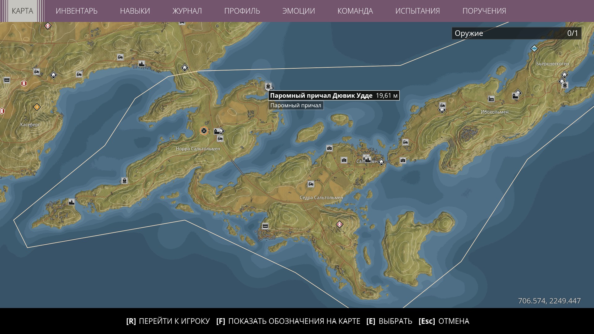Select the camera icon directly left of Сальтхамн

pyautogui.click(x=344, y=160)
